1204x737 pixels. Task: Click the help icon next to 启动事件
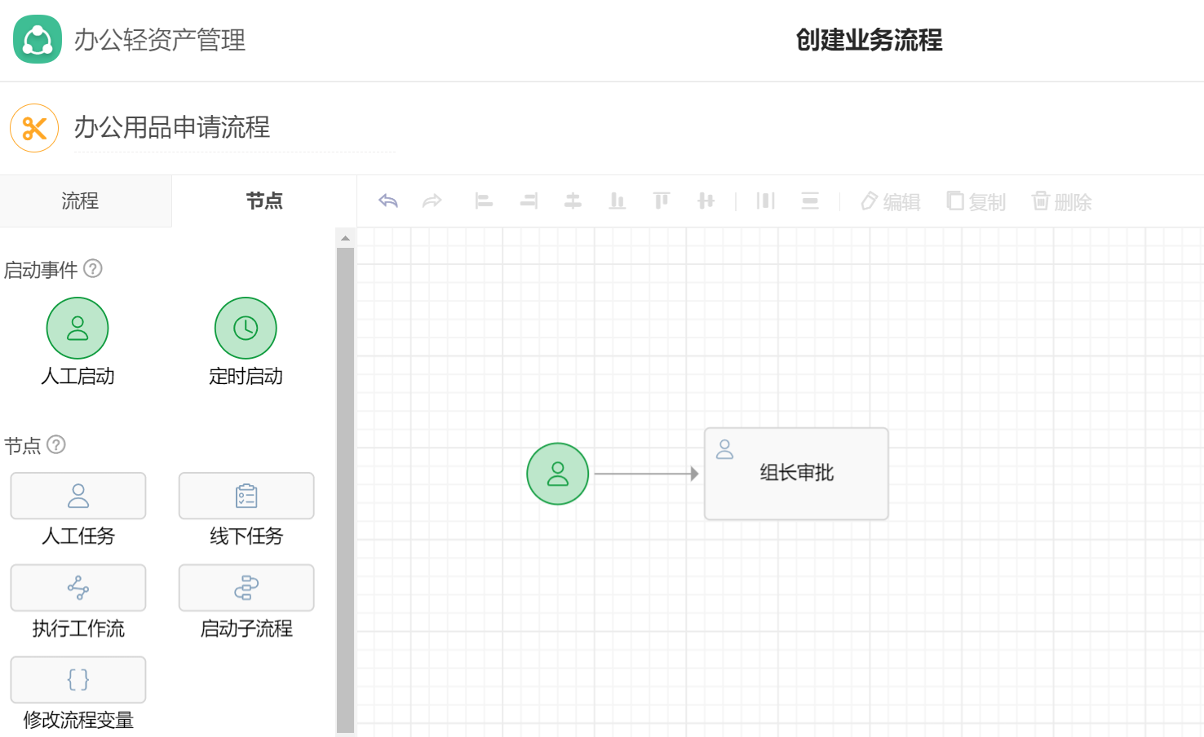tap(94, 268)
